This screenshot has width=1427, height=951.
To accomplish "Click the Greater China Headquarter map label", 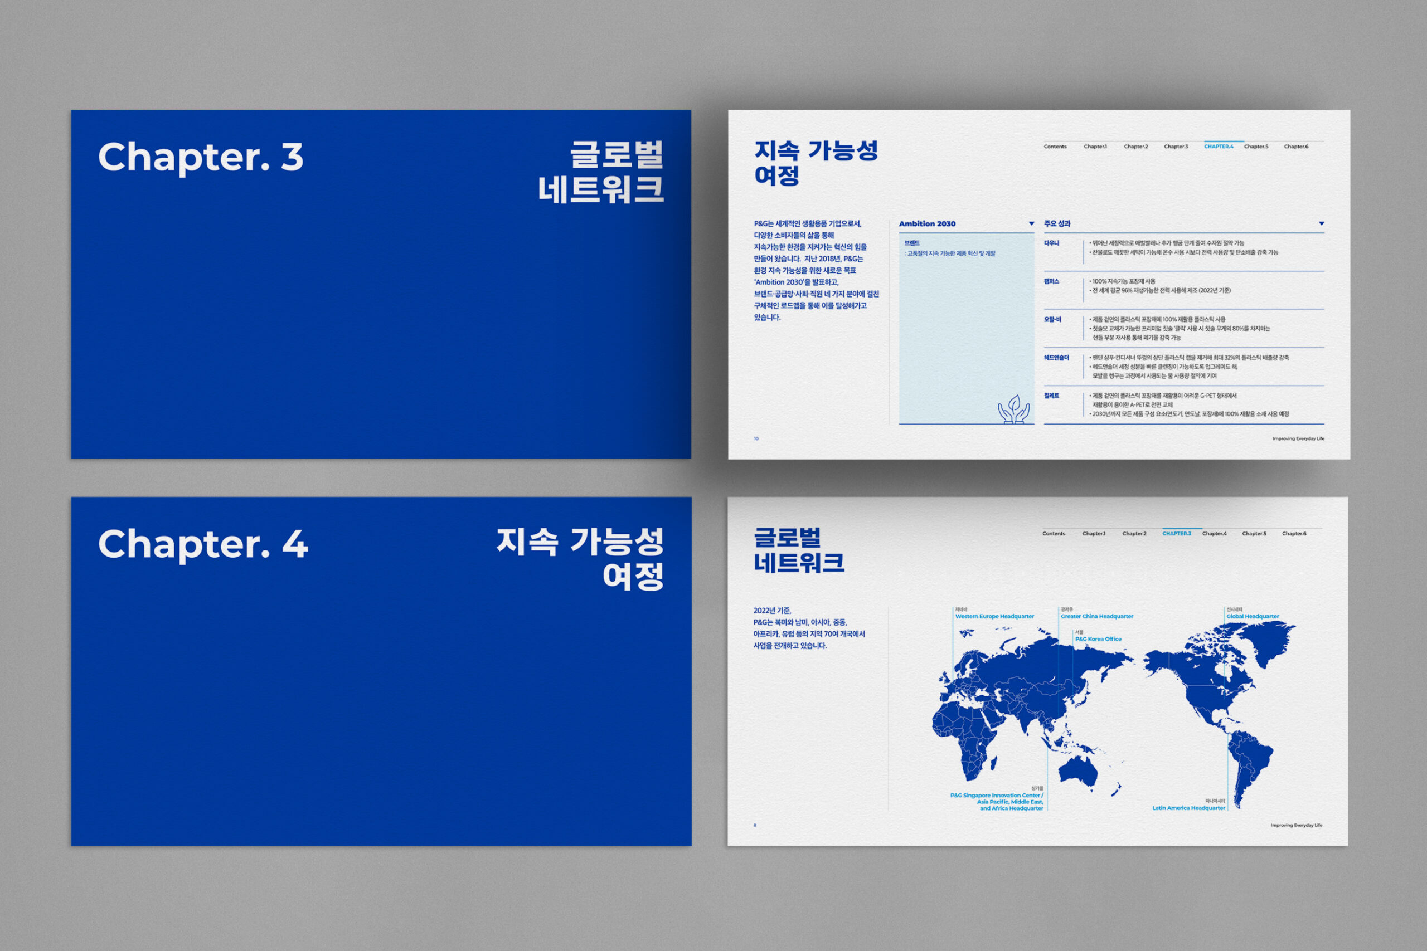I will pos(1097,616).
